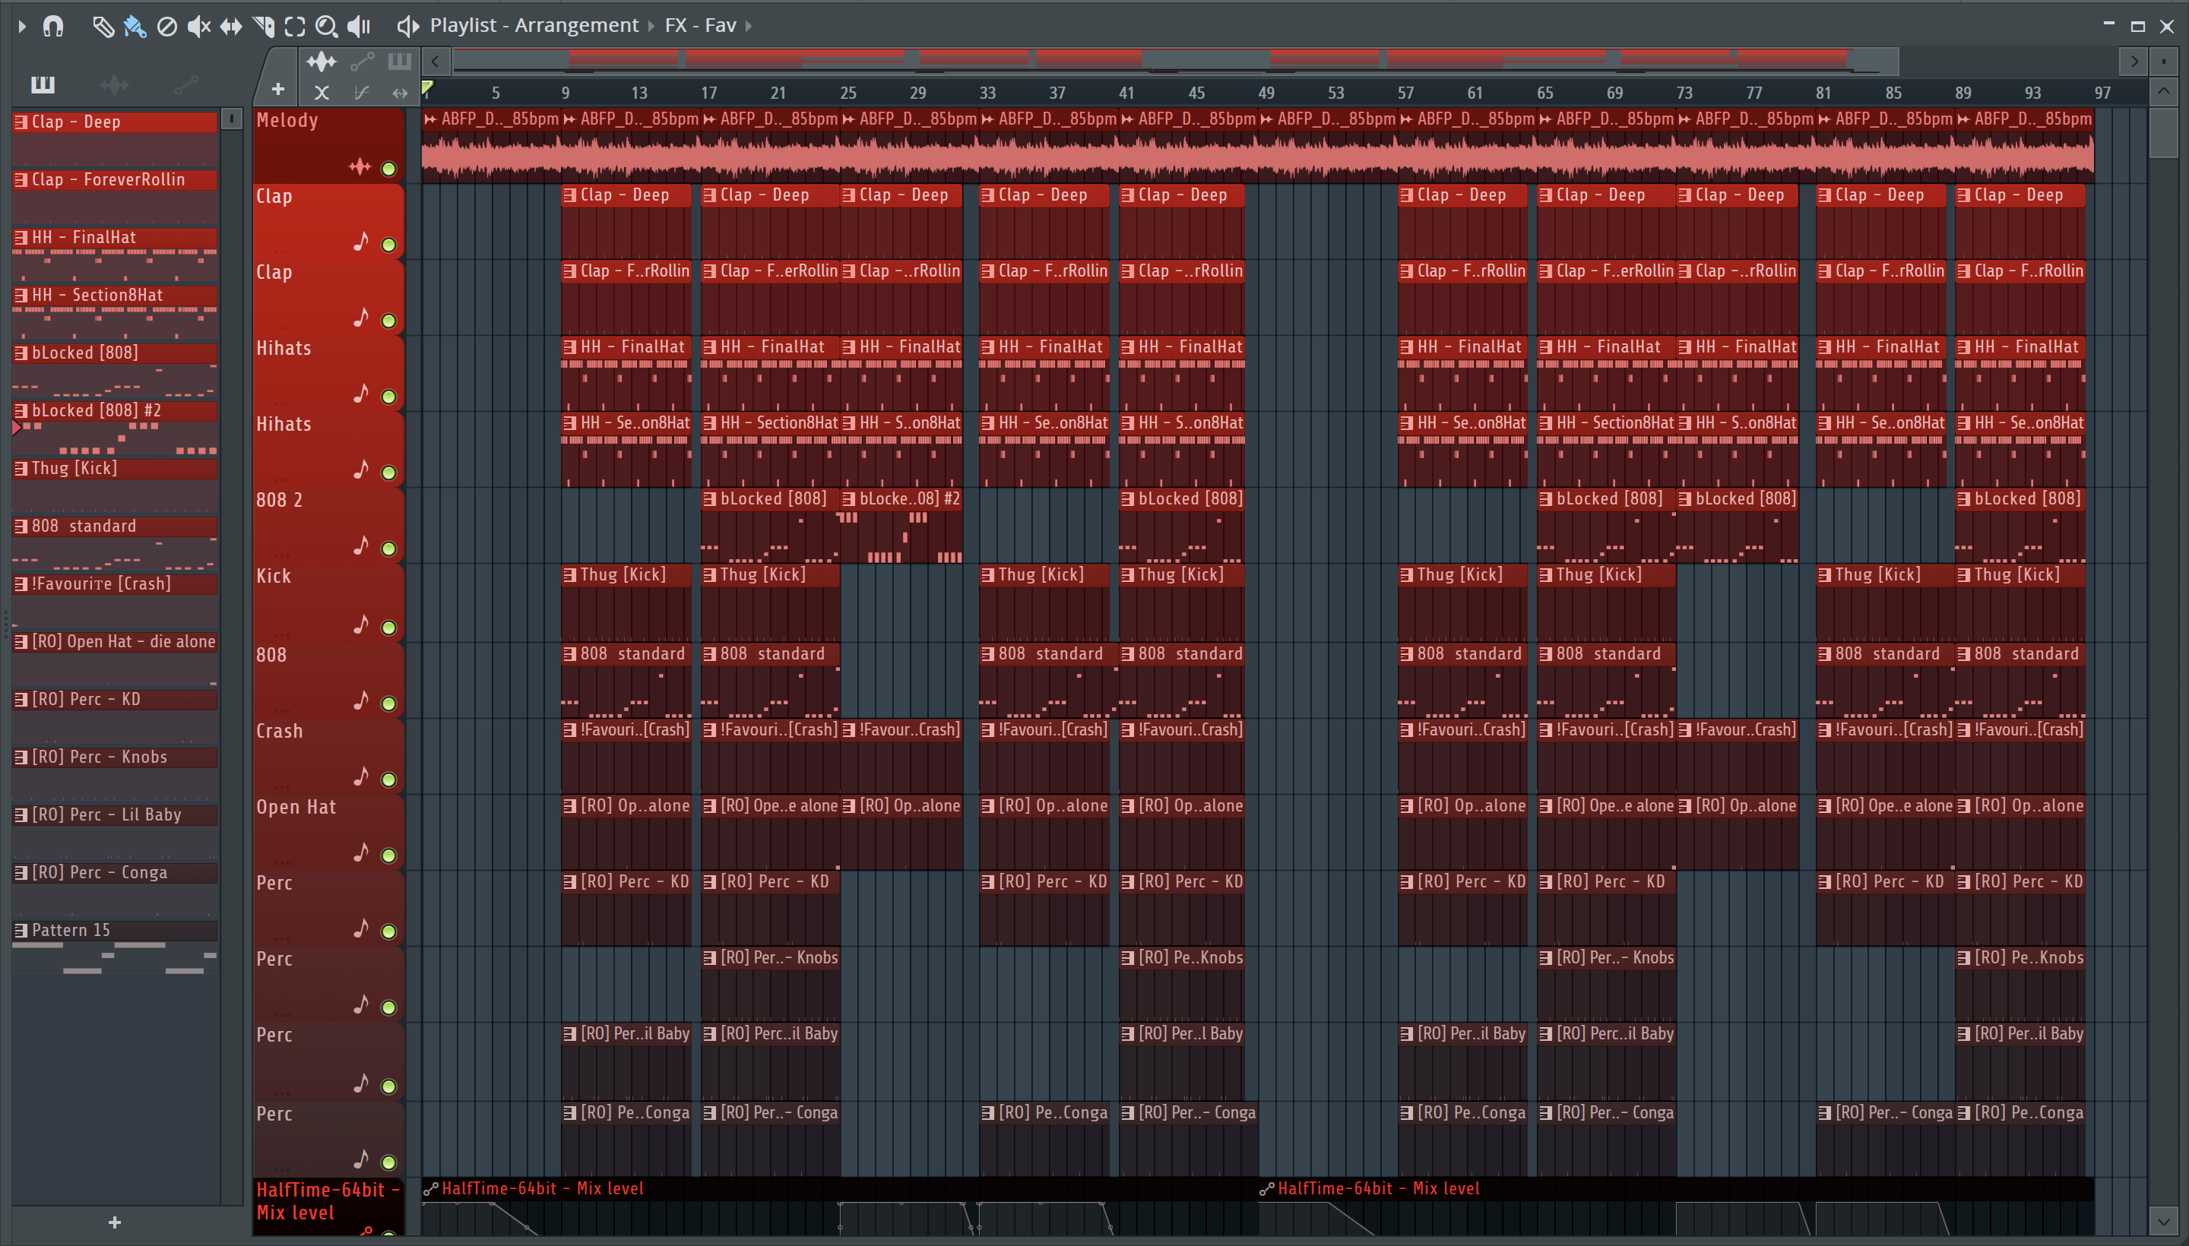Screen dimensions: 2189x1246
Task: Mute the Melody track green light
Action: [x=388, y=169]
